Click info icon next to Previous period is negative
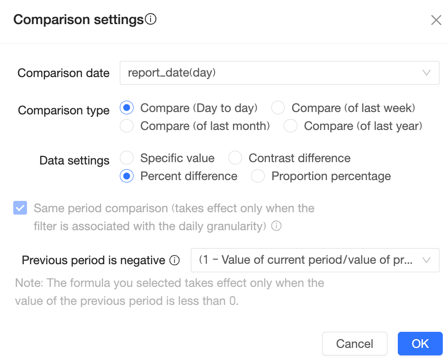Image resolution: width=448 pixels, height=363 pixels. [175, 260]
